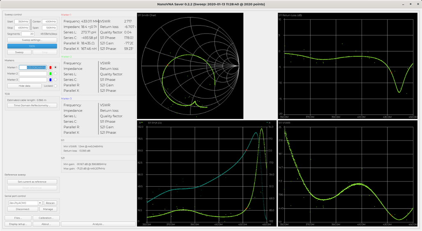Screen dimensions: 422x231
Task: Click the Hide data button
Action: click(x=25, y=86)
